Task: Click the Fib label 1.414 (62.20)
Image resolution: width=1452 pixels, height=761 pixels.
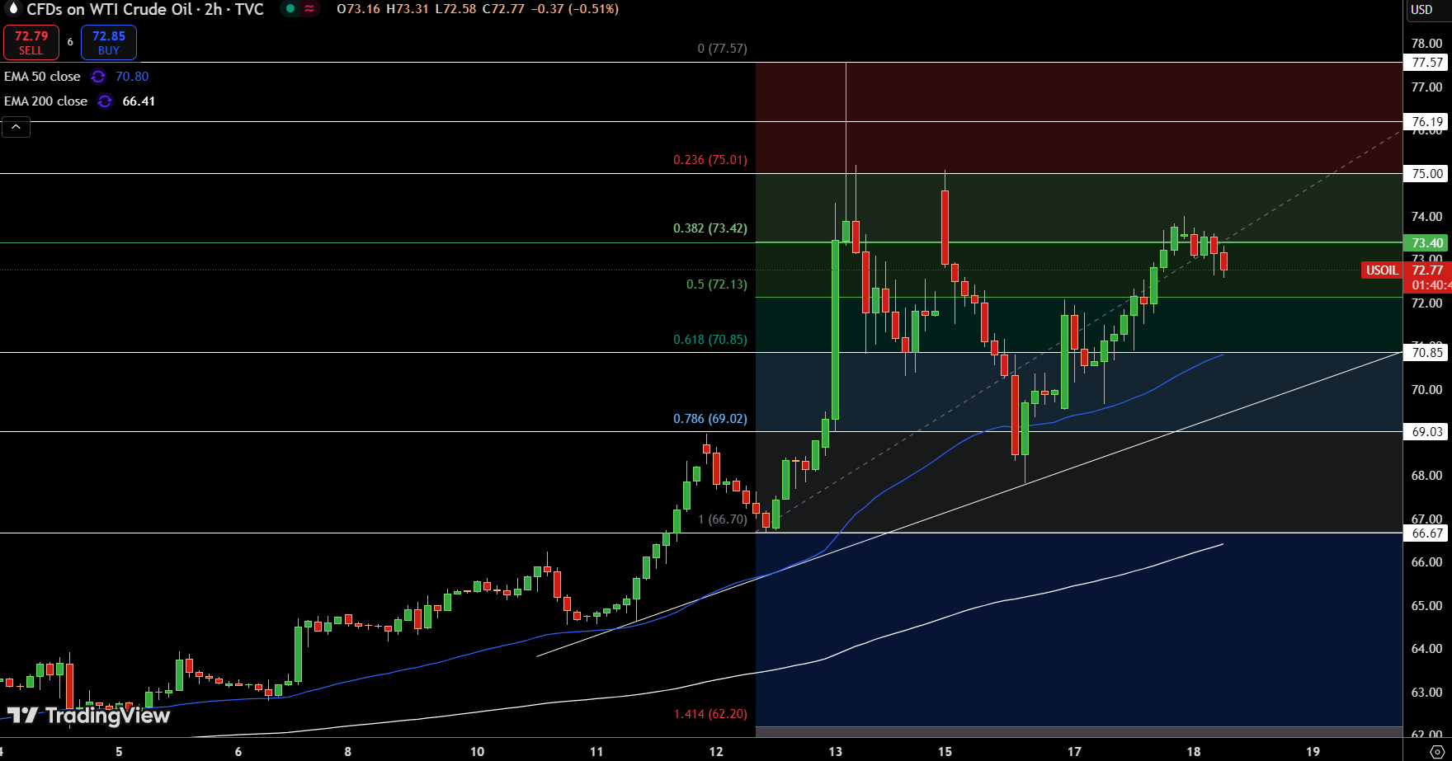Action: (710, 714)
